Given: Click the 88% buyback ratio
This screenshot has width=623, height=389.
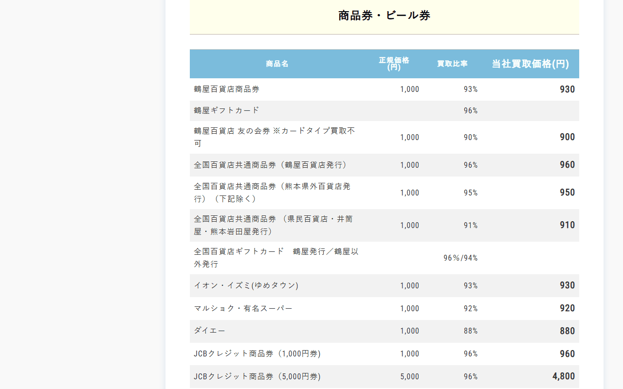Looking at the screenshot, I should [471, 331].
